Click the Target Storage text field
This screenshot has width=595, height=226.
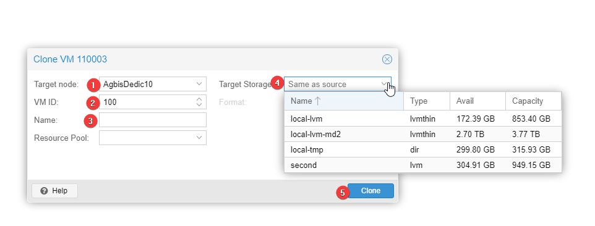coord(332,84)
